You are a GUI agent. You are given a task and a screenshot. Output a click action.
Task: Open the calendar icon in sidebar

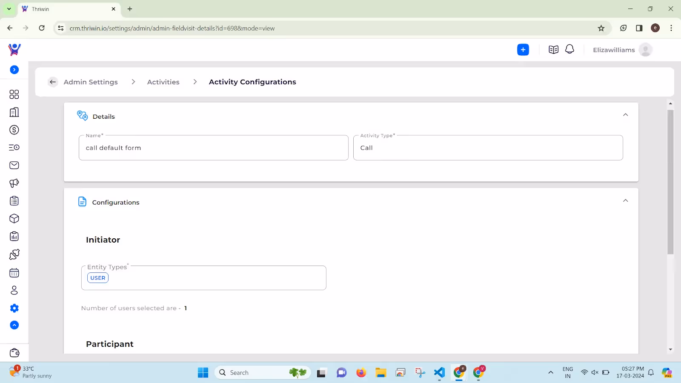click(x=14, y=273)
